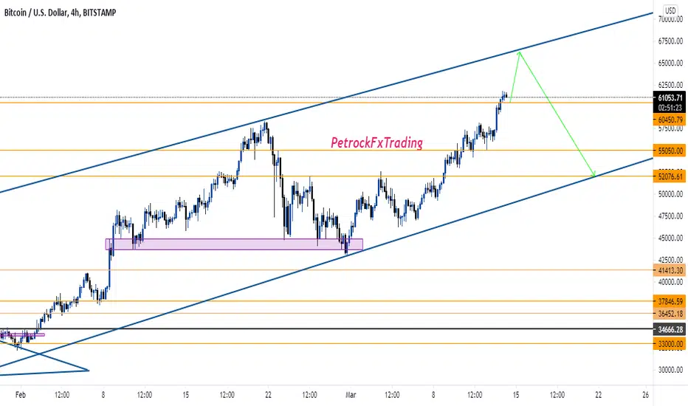
Task: Click the 26 date label on time axis
Action: (x=644, y=394)
